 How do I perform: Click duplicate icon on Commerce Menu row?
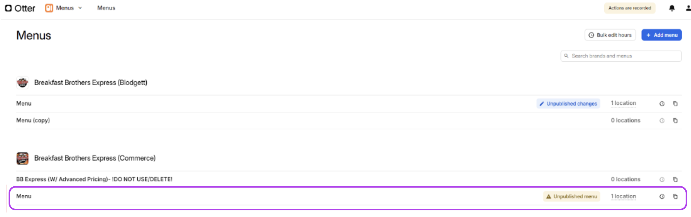(x=675, y=196)
